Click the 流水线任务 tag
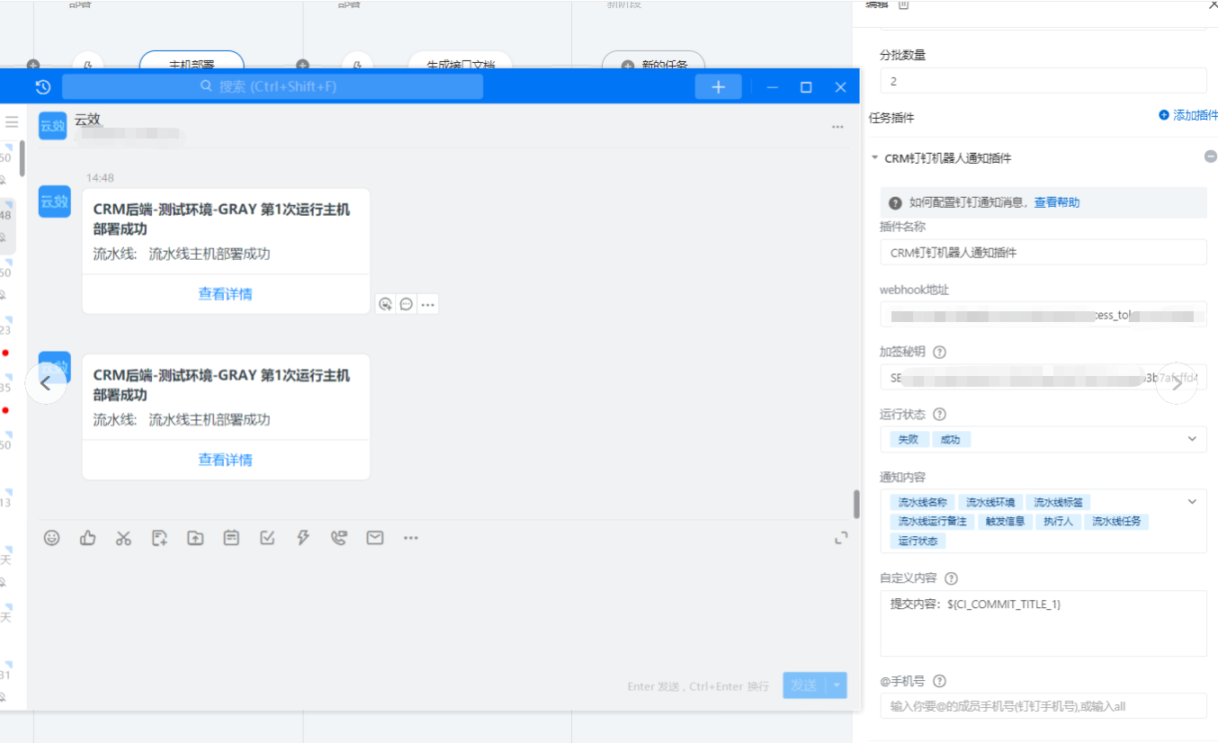Viewport: 1218px width, 743px height. pyautogui.click(x=1116, y=521)
